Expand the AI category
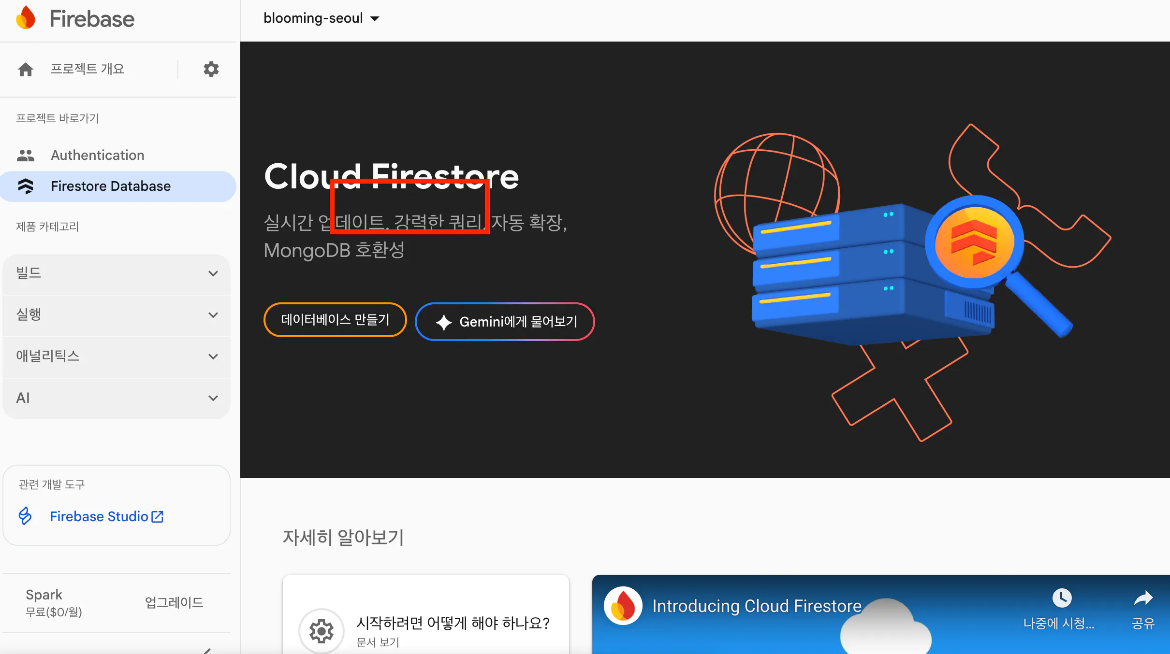This screenshot has width=1170, height=654. pos(117,398)
